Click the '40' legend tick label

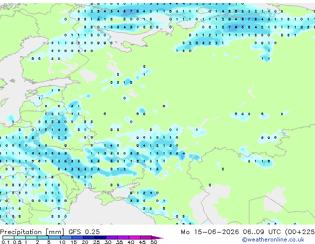coord(131,242)
